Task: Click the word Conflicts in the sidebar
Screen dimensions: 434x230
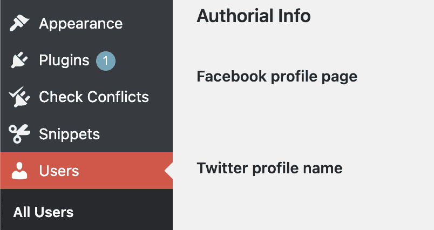Action: click(118, 97)
